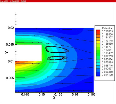Viewport: 116px width, 104px height.
Task: Select legend value 0.14179
Action: point(106,47)
